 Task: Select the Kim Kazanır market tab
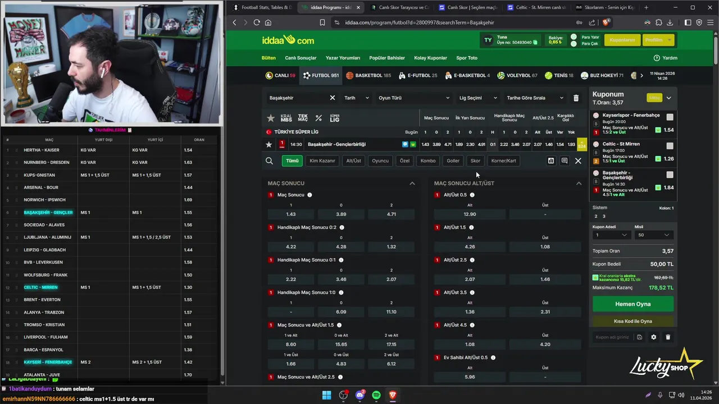(x=322, y=161)
